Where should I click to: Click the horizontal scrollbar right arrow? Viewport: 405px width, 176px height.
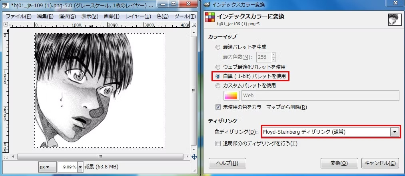187,157
